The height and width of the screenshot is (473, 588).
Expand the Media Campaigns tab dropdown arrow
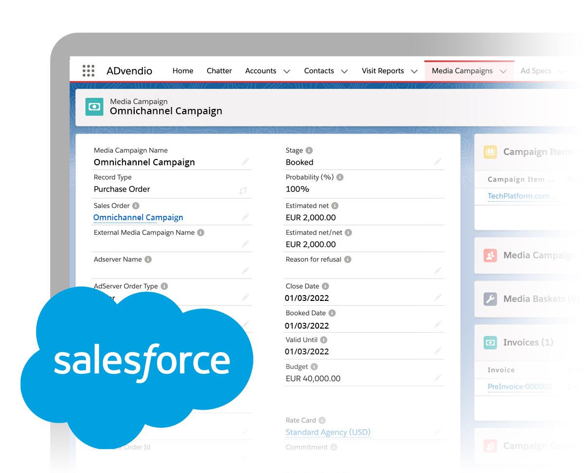coord(503,71)
